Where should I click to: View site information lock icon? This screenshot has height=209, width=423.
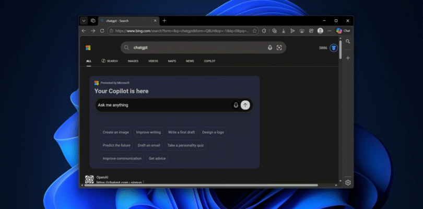tap(111, 31)
